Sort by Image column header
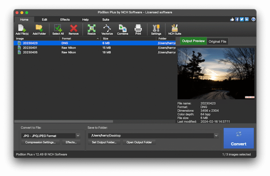Image resolution: width=270 pixels, height=176 pixels. click(37, 39)
